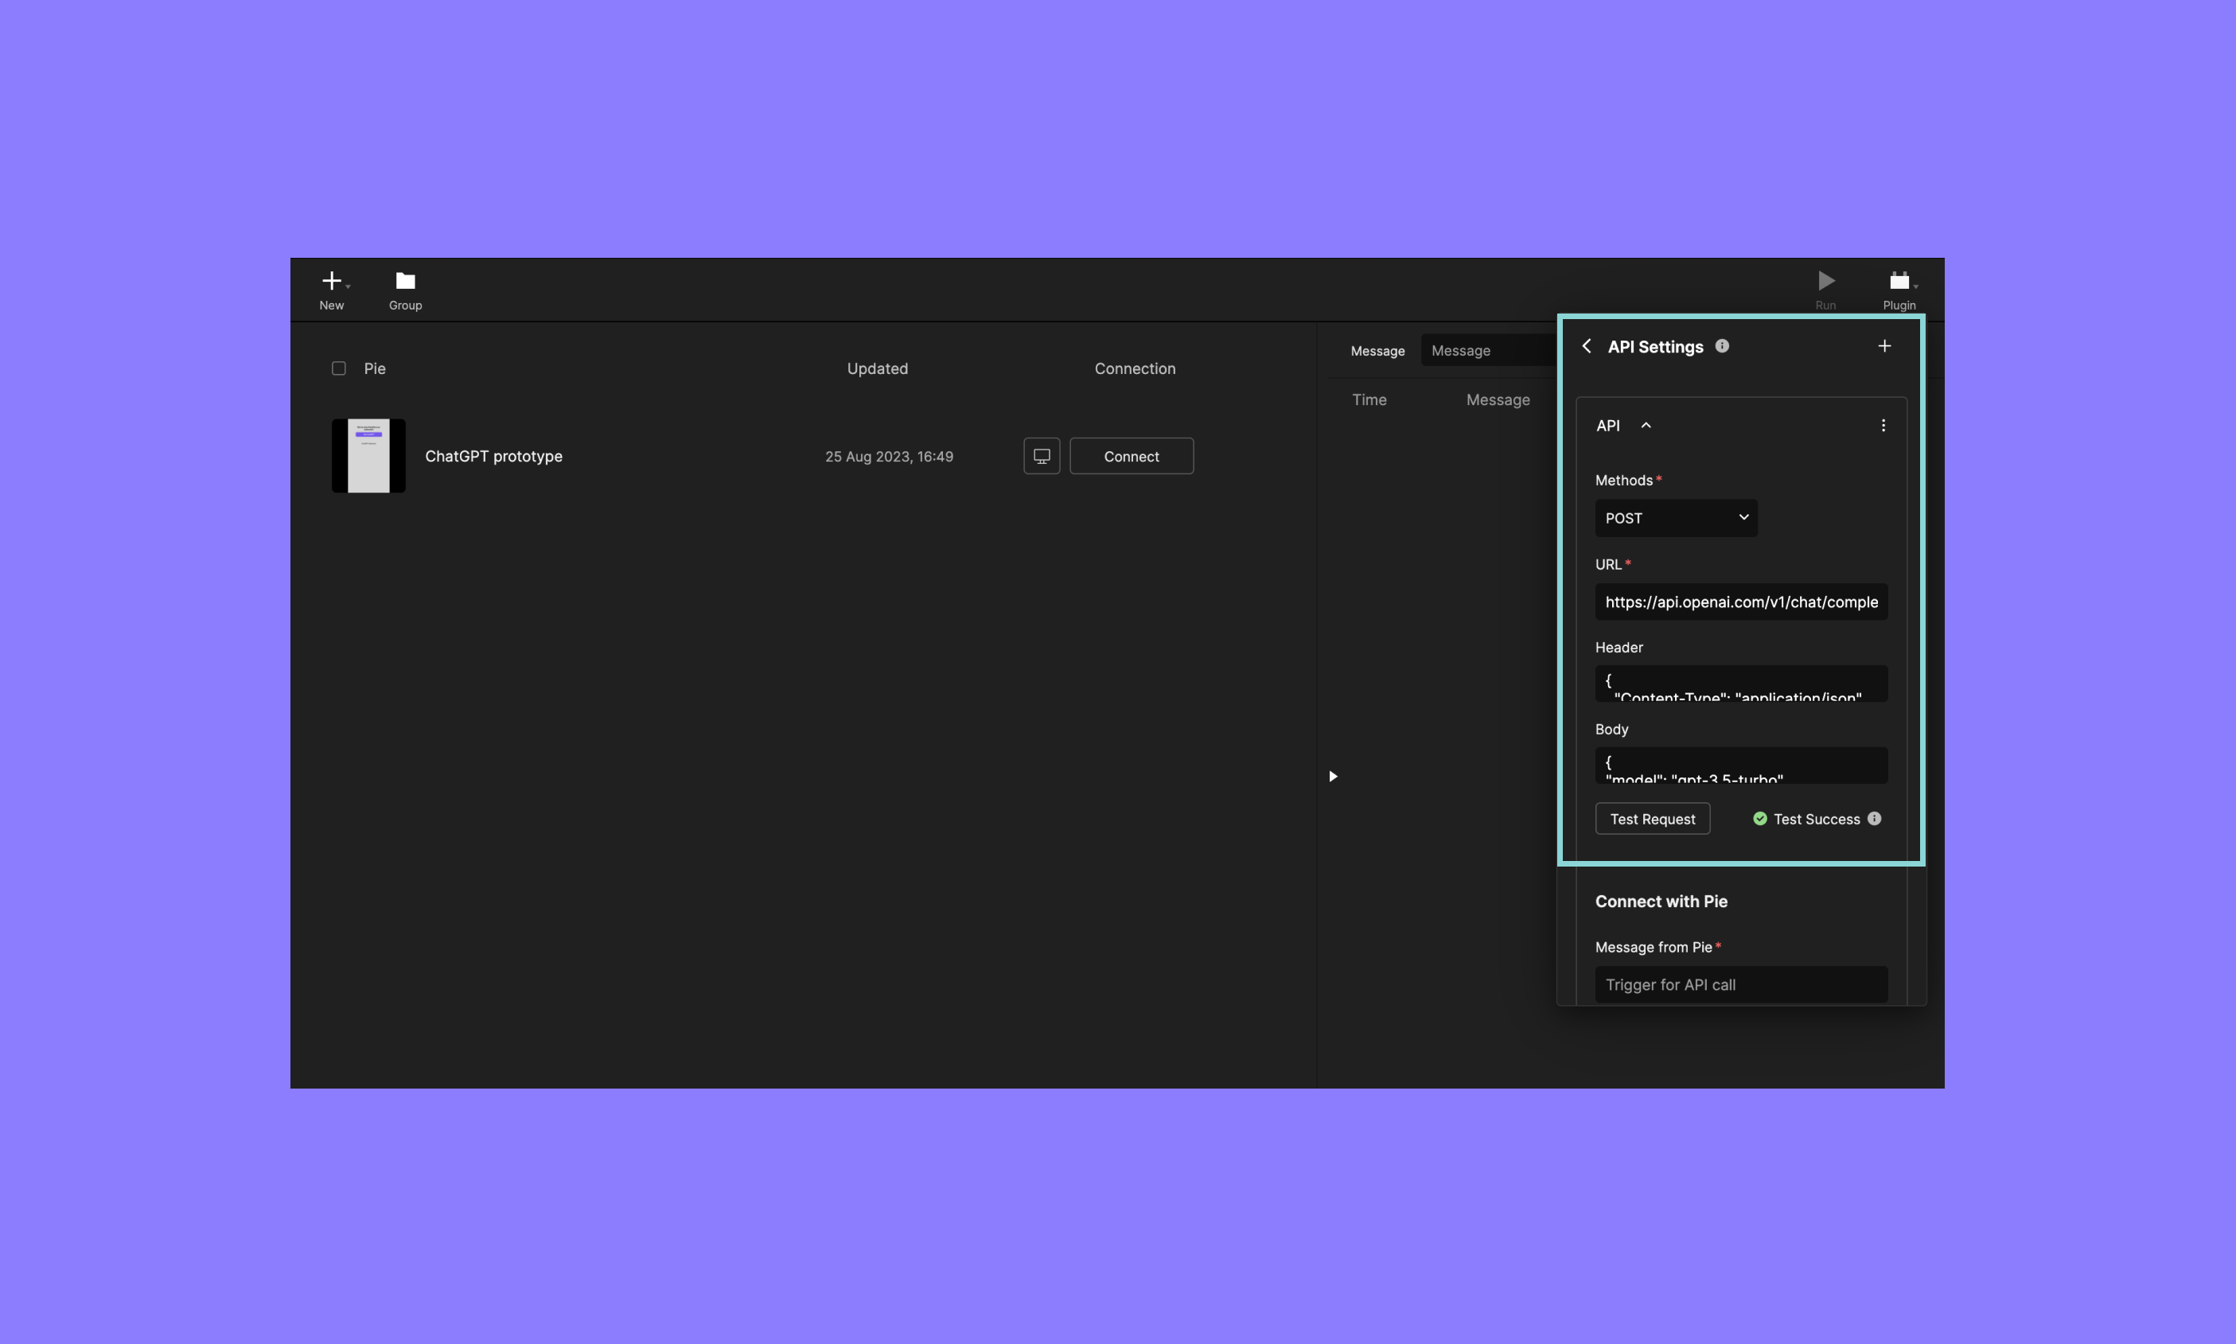Click the Trigger for API call input
This screenshot has height=1344, width=2236.
pyautogui.click(x=1741, y=984)
